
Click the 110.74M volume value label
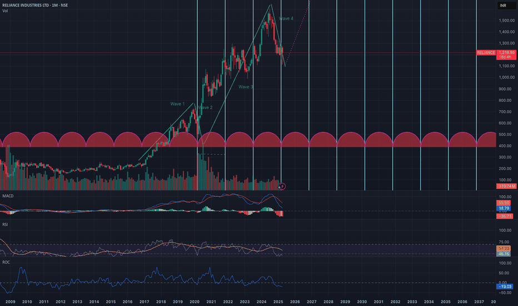(x=506, y=186)
